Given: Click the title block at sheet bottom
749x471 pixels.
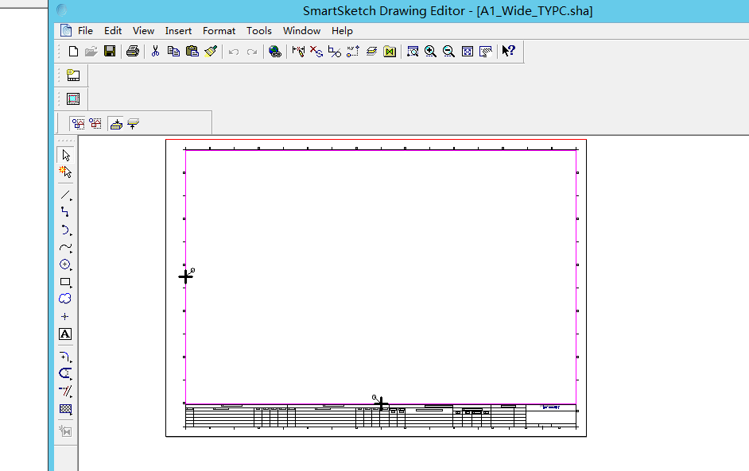Looking at the screenshot, I should point(381,416).
